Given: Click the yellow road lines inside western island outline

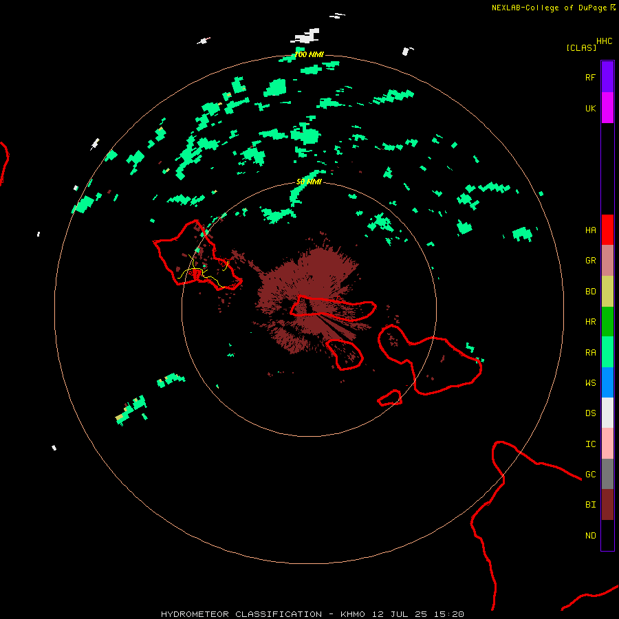Looking at the screenshot, I should (202, 271).
